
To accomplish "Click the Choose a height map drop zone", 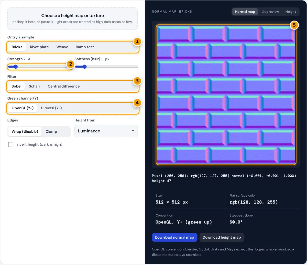I will click(x=73, y=19).
